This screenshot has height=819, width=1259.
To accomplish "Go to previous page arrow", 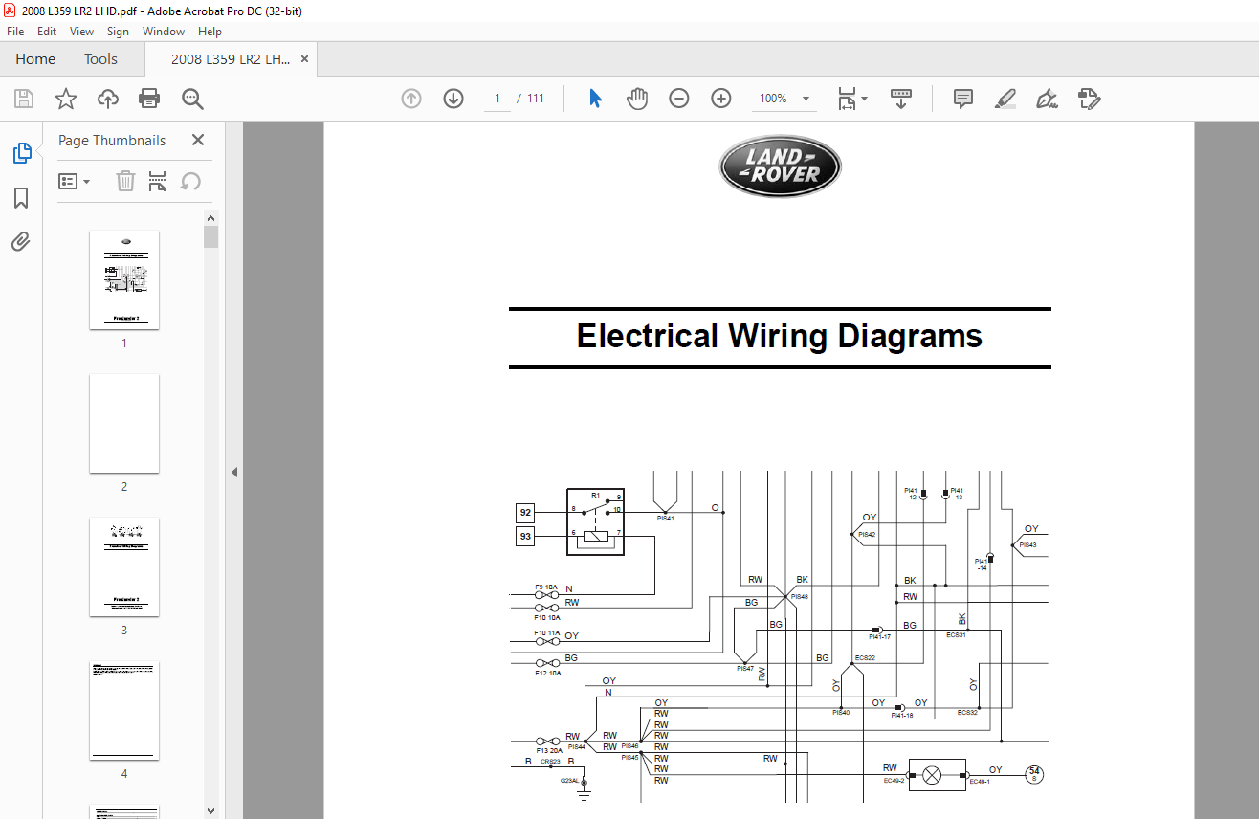I will point(411,99).
